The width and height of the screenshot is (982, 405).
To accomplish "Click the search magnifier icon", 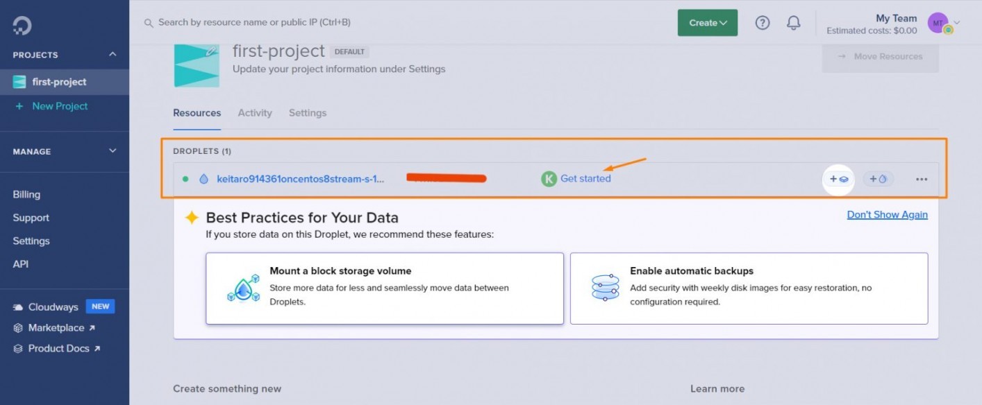I will (x=149, y=23).
